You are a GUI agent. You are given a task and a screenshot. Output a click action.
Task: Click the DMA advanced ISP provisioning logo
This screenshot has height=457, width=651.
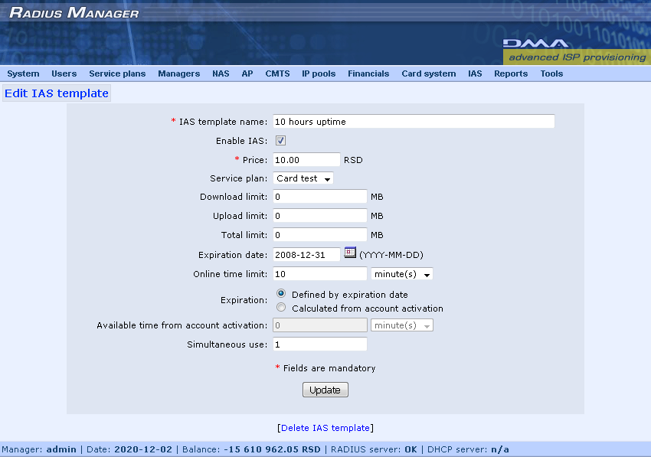(x=575, y=51)
